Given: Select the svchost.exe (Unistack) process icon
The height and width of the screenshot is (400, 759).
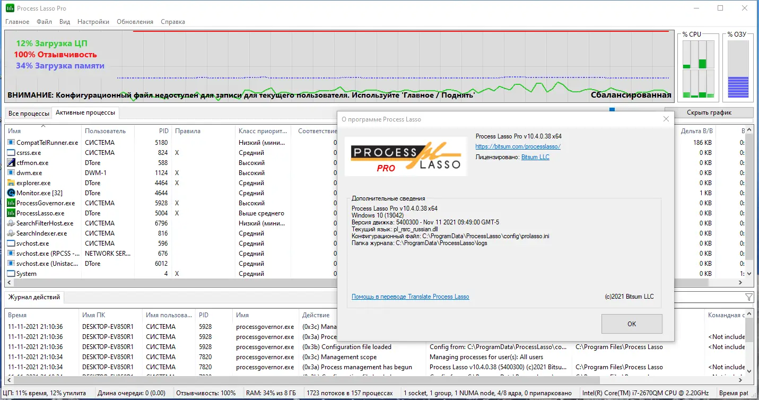Looking at the screenshot, I should (x=11, y=264).
